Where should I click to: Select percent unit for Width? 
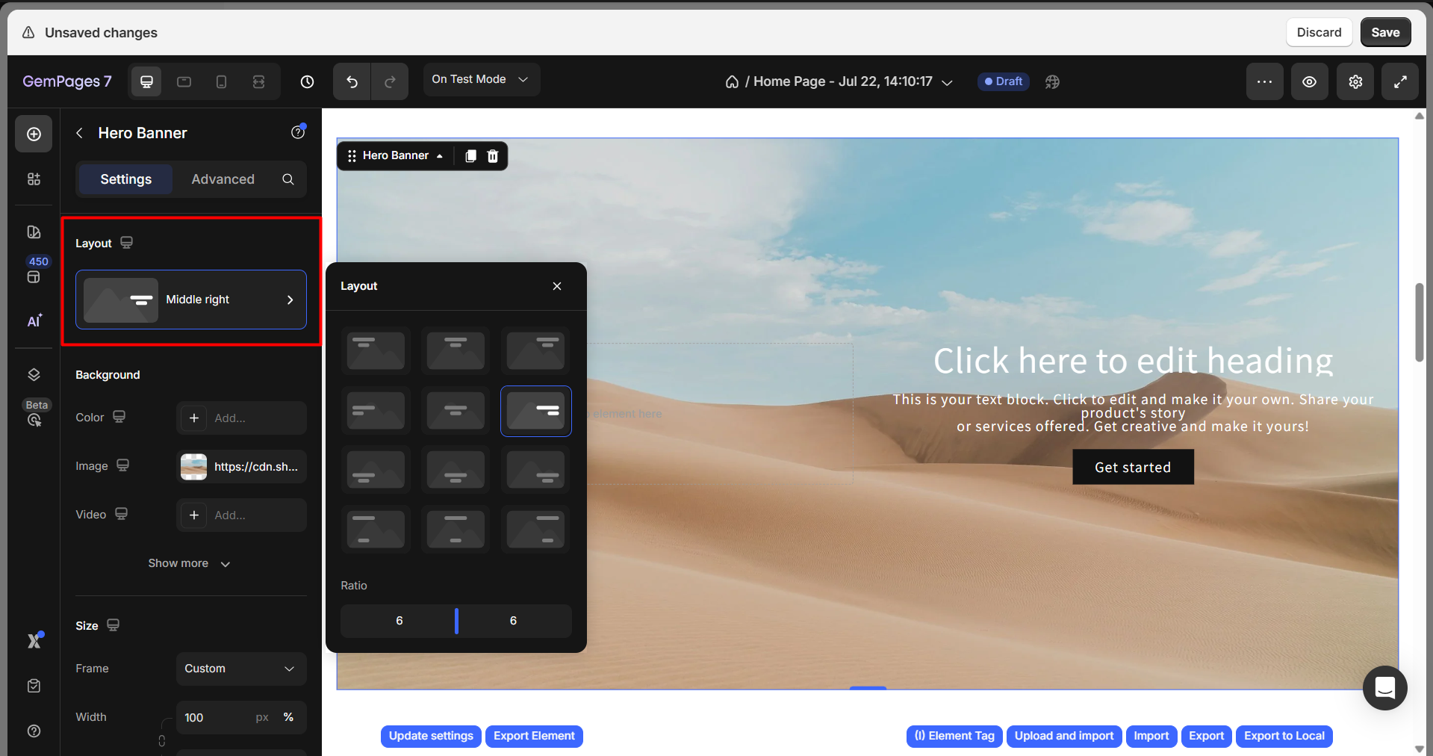click(288, 717)
